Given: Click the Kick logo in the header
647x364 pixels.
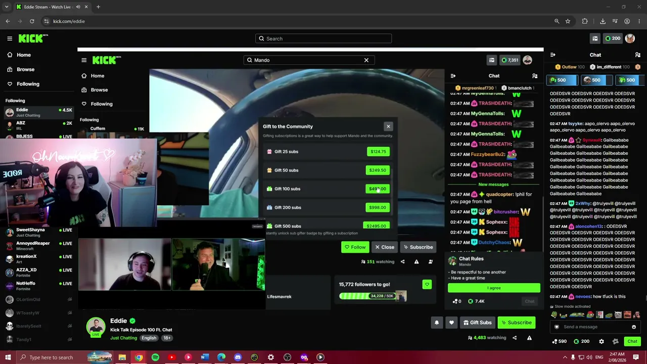Looking at the screenshot, I should pyautogui.click(x=33, y=38).
